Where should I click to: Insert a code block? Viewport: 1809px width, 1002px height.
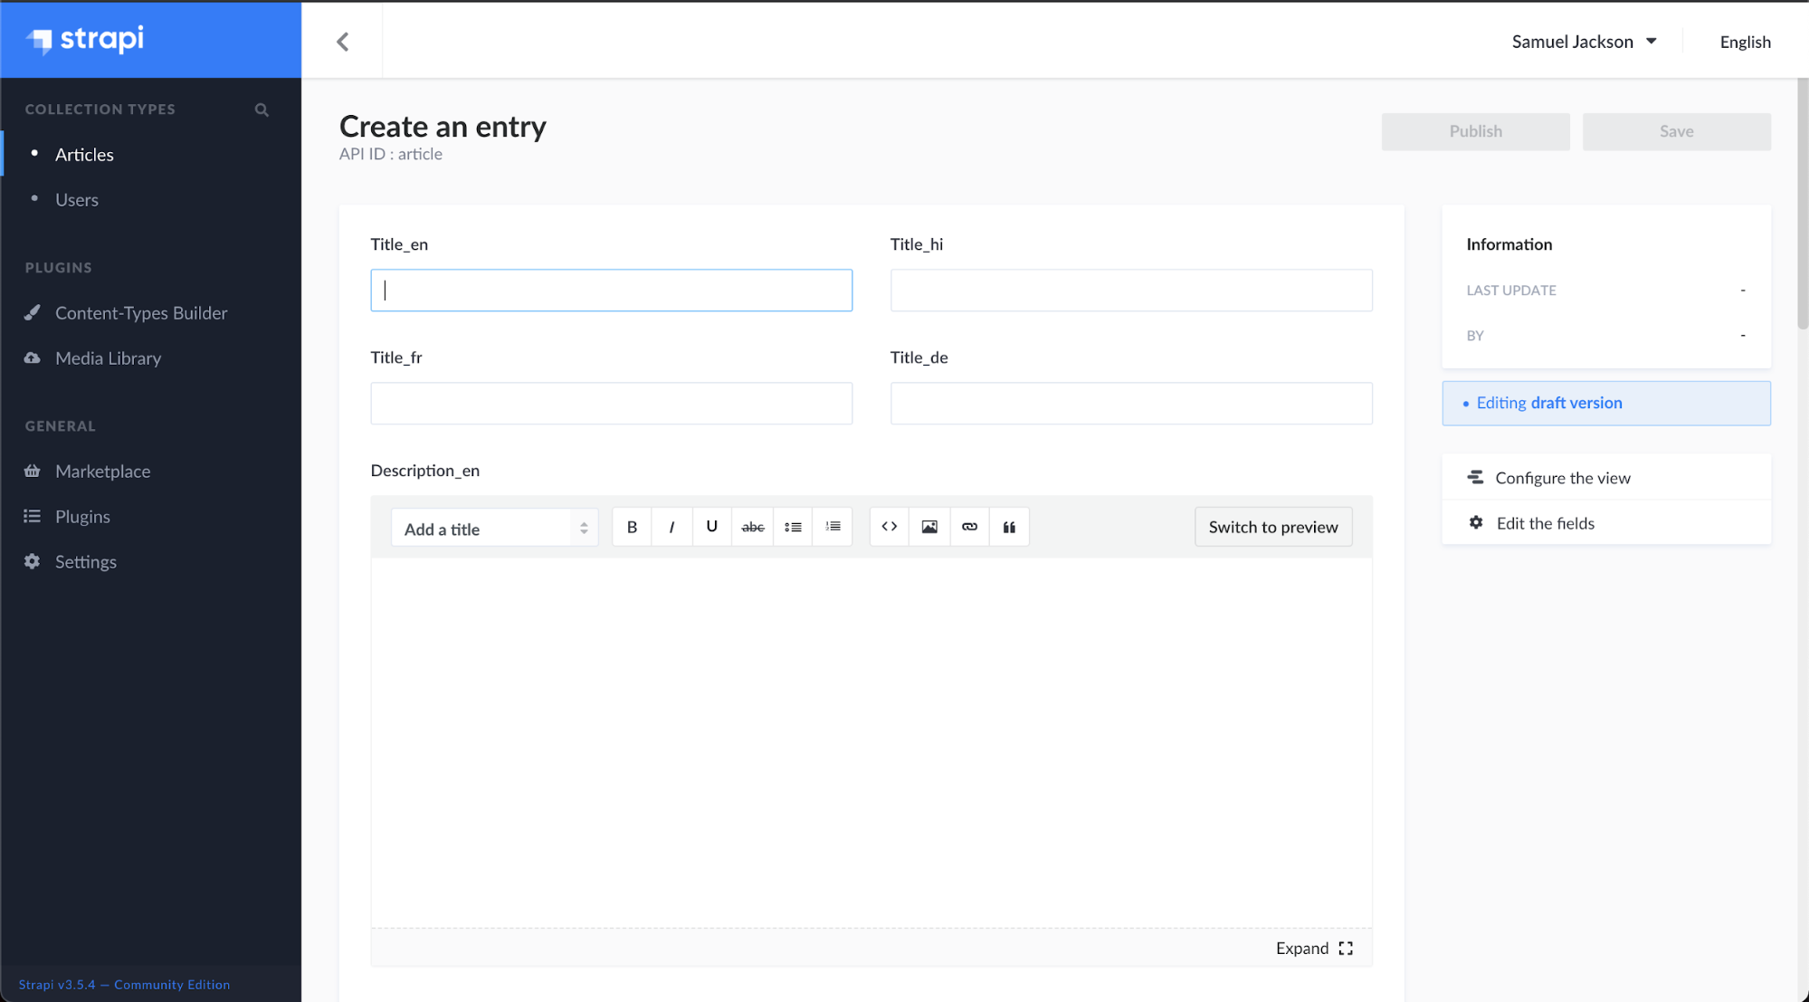pyautogui.click(x=888, y=527)
